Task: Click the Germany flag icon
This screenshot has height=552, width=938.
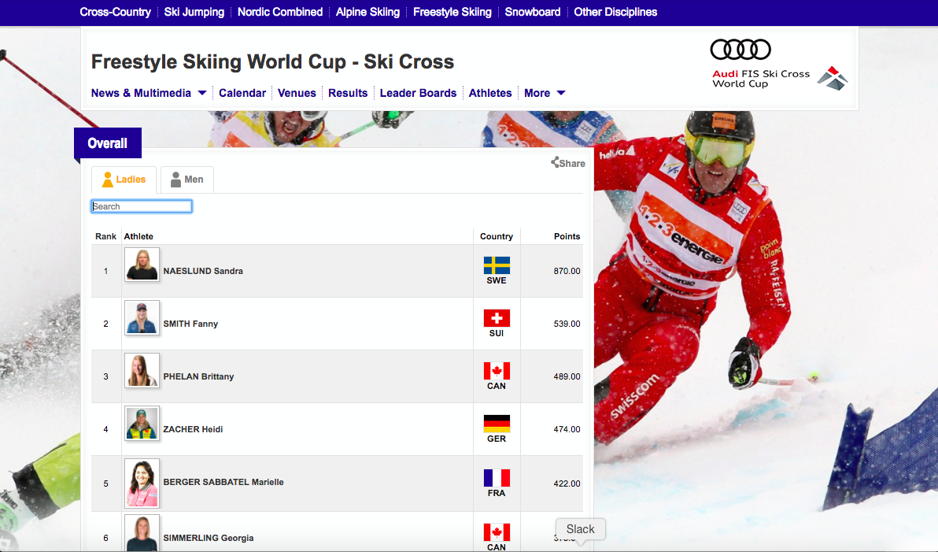Action: coord(497,424)
